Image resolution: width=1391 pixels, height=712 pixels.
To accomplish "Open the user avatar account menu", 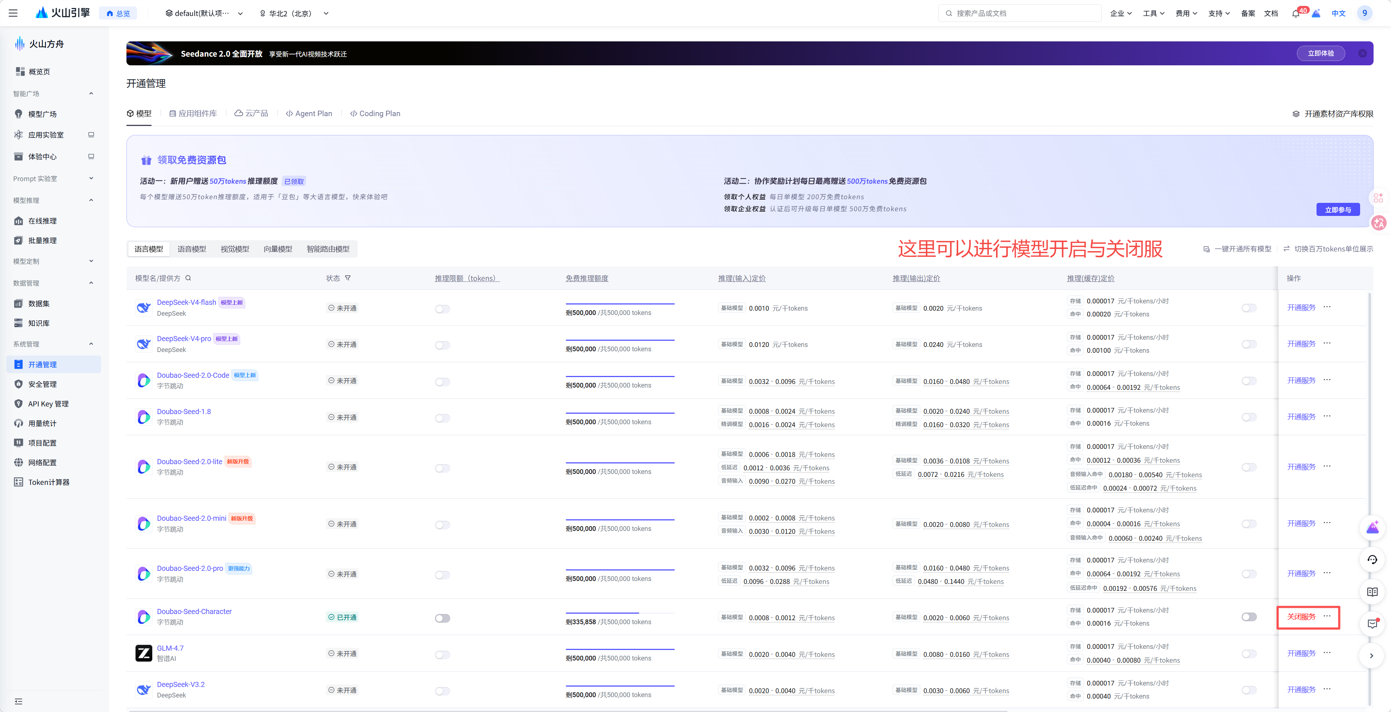I will tap(1364, 13).
